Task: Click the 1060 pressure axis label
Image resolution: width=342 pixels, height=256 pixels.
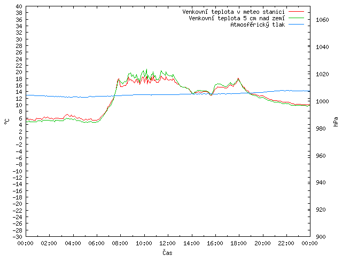Action: pos(322,20)
